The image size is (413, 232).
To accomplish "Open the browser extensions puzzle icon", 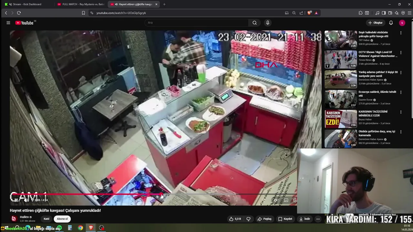I will click(x=360, y=13).
